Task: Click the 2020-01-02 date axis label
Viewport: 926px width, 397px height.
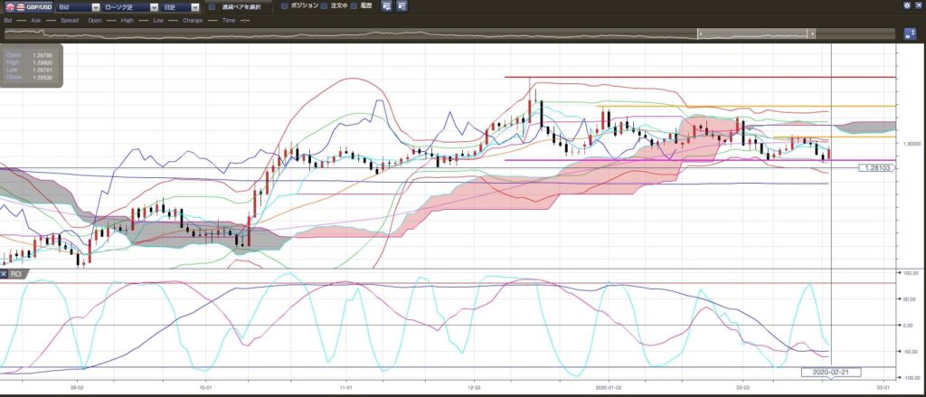Action: [609, 389]
